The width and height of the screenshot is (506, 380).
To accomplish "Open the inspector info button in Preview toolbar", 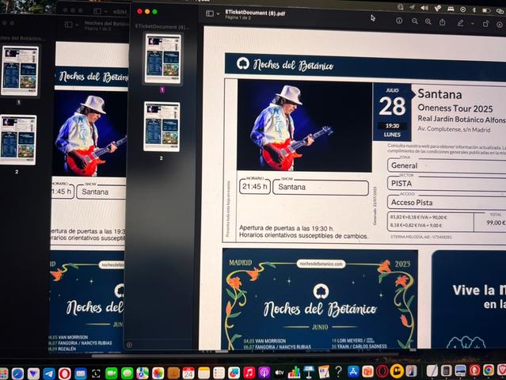I will (399, 21).
